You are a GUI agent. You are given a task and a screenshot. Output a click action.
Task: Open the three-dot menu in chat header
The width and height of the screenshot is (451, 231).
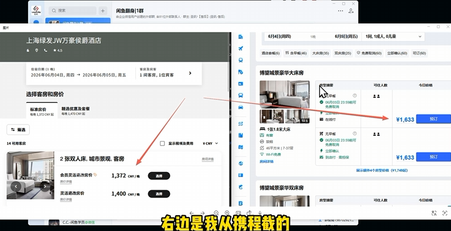coord(340,11)
